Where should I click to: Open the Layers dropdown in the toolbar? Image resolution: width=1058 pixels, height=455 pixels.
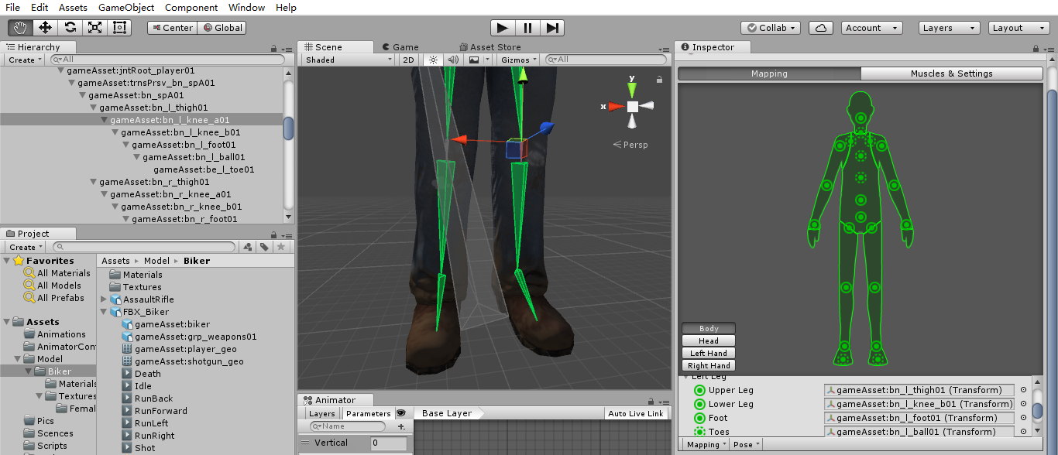pos(950,28)
